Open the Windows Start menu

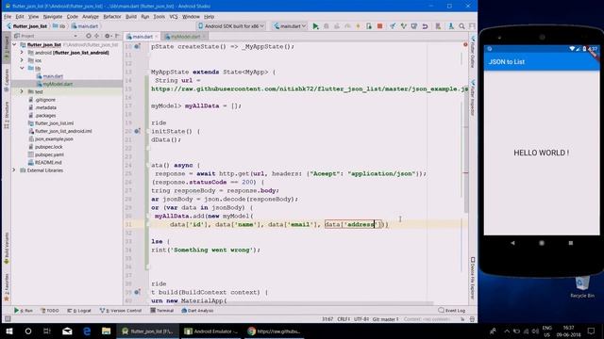click(x=9, y=331)
